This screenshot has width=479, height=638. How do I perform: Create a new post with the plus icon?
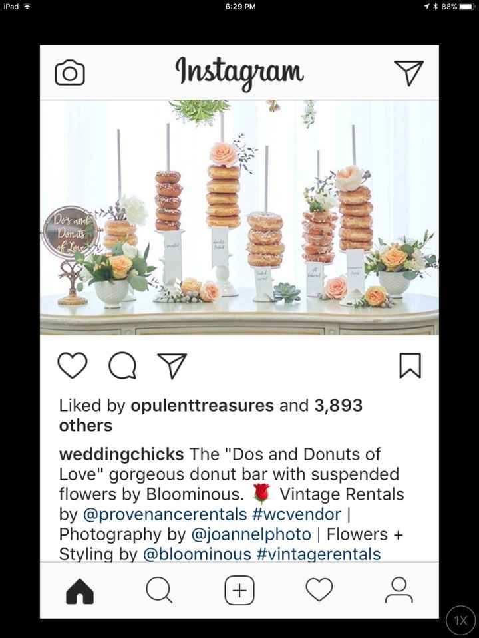[239, 589]
